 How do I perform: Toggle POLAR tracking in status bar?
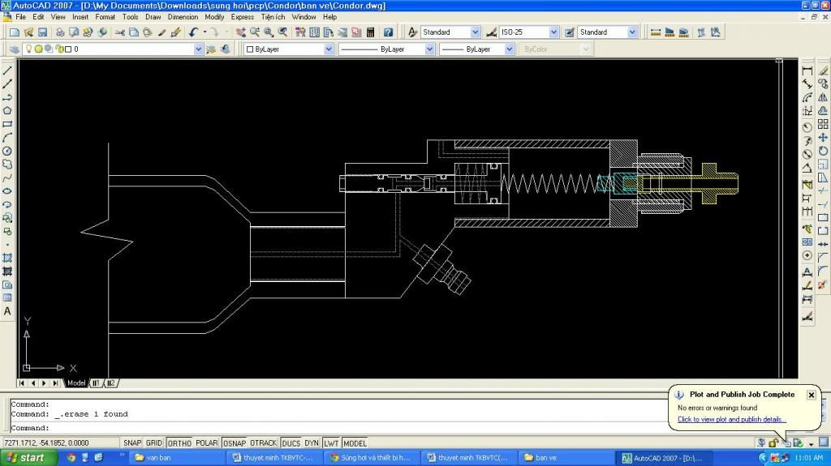207,443
